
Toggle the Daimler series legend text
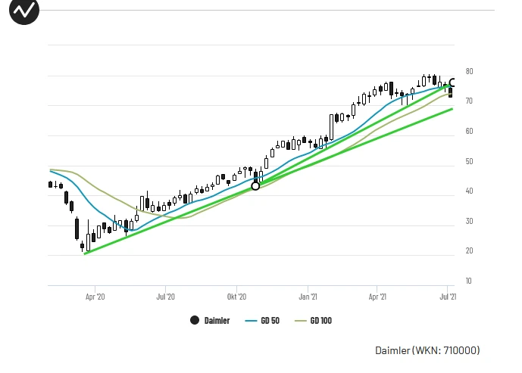[217, 320]
